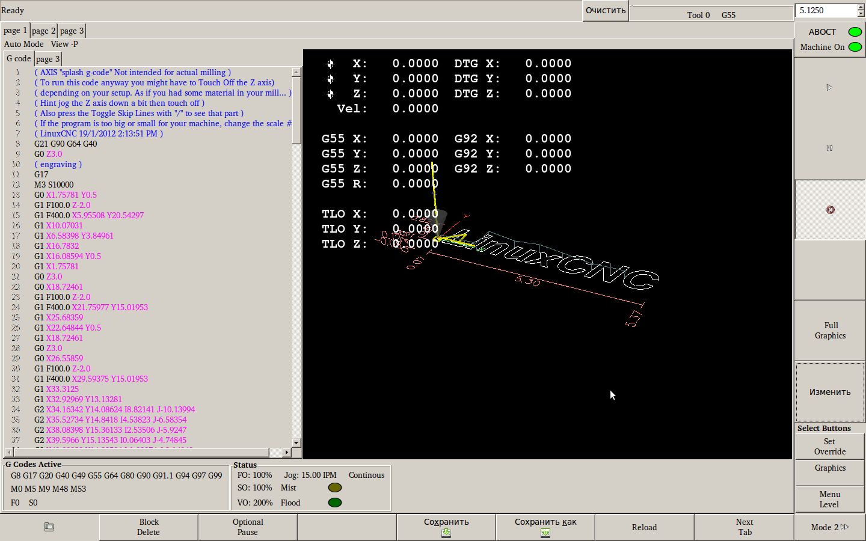Select the G code tab
The image size is (866, 541).
click(19, 58)
